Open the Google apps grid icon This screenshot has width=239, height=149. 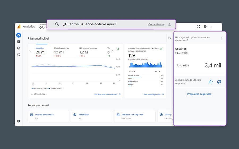point(199,26)
